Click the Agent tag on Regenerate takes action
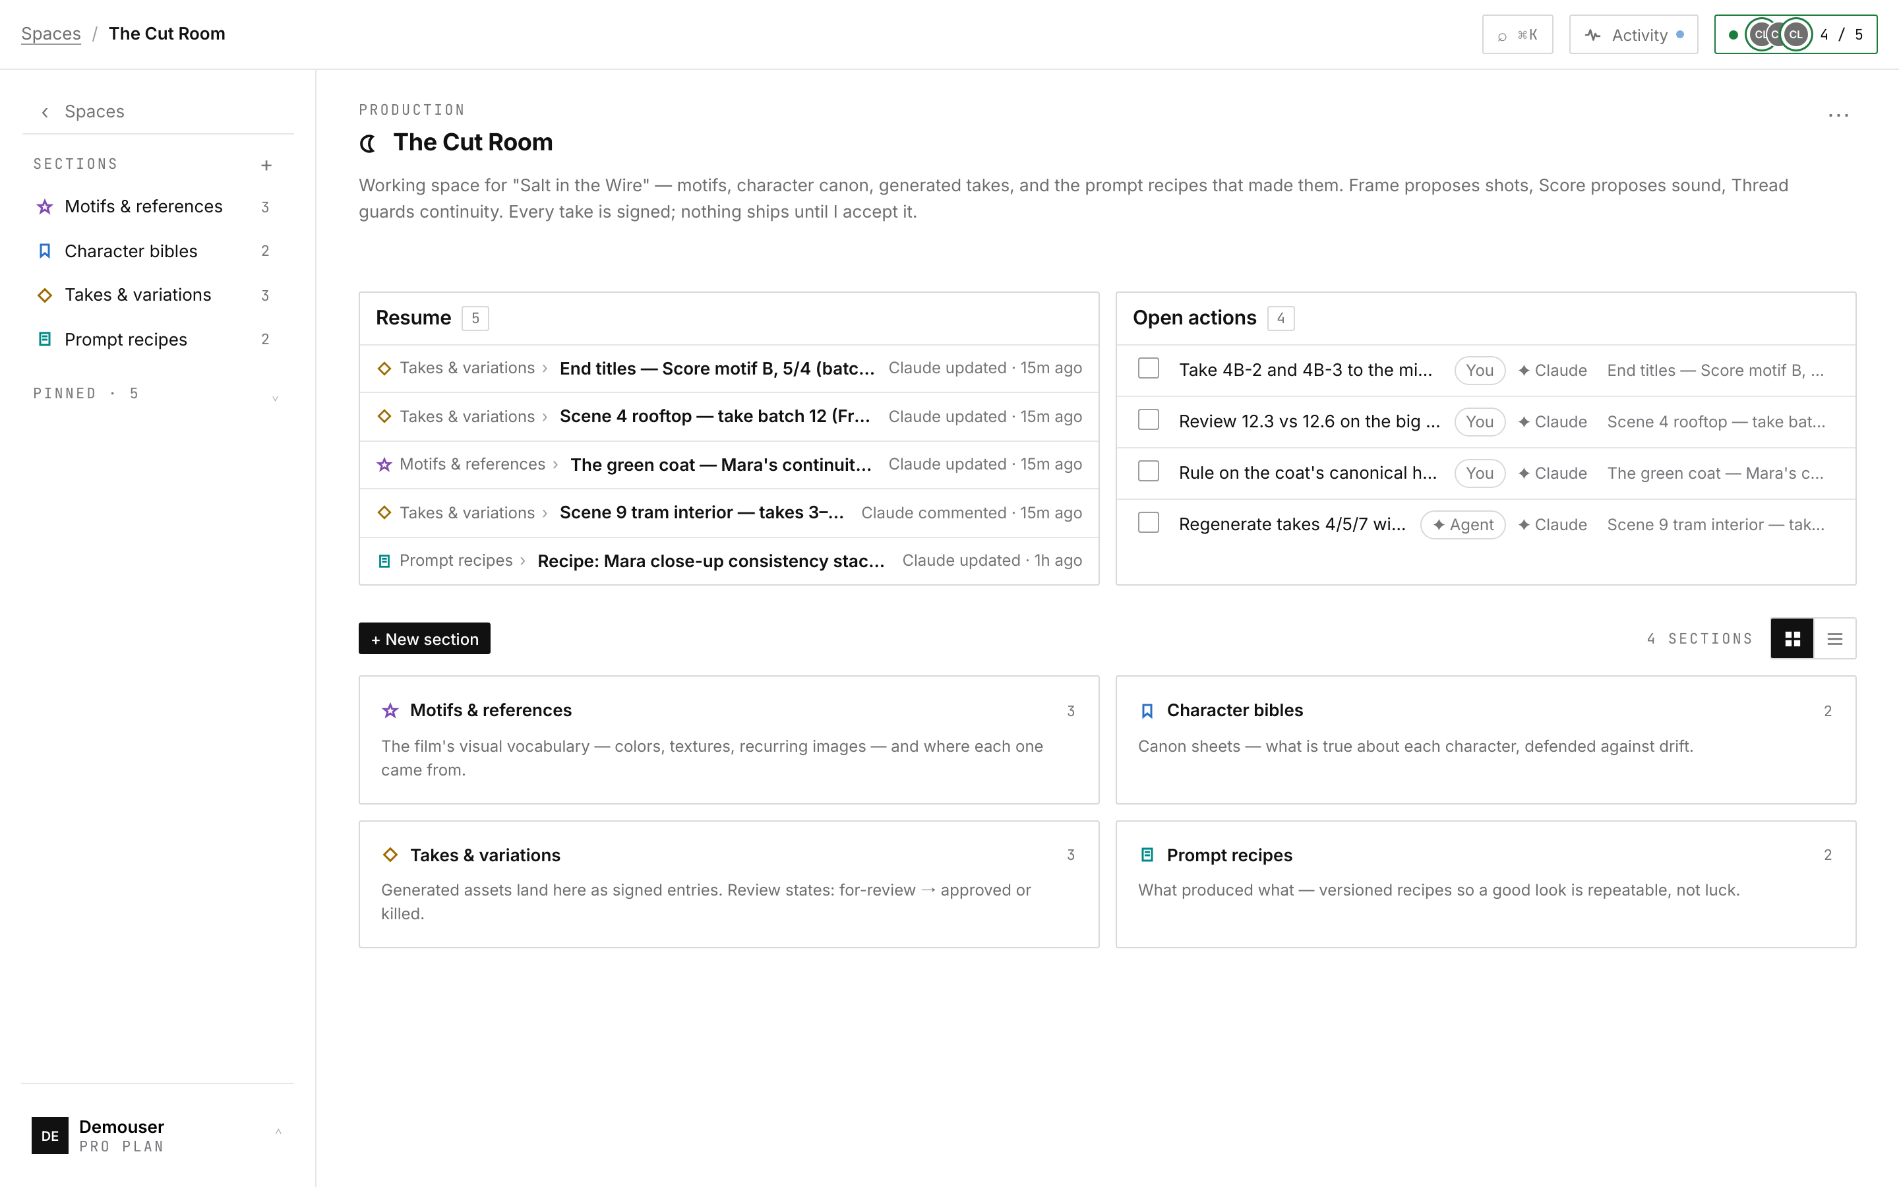This screenshot has width=1899, height=1187. 1464,524
